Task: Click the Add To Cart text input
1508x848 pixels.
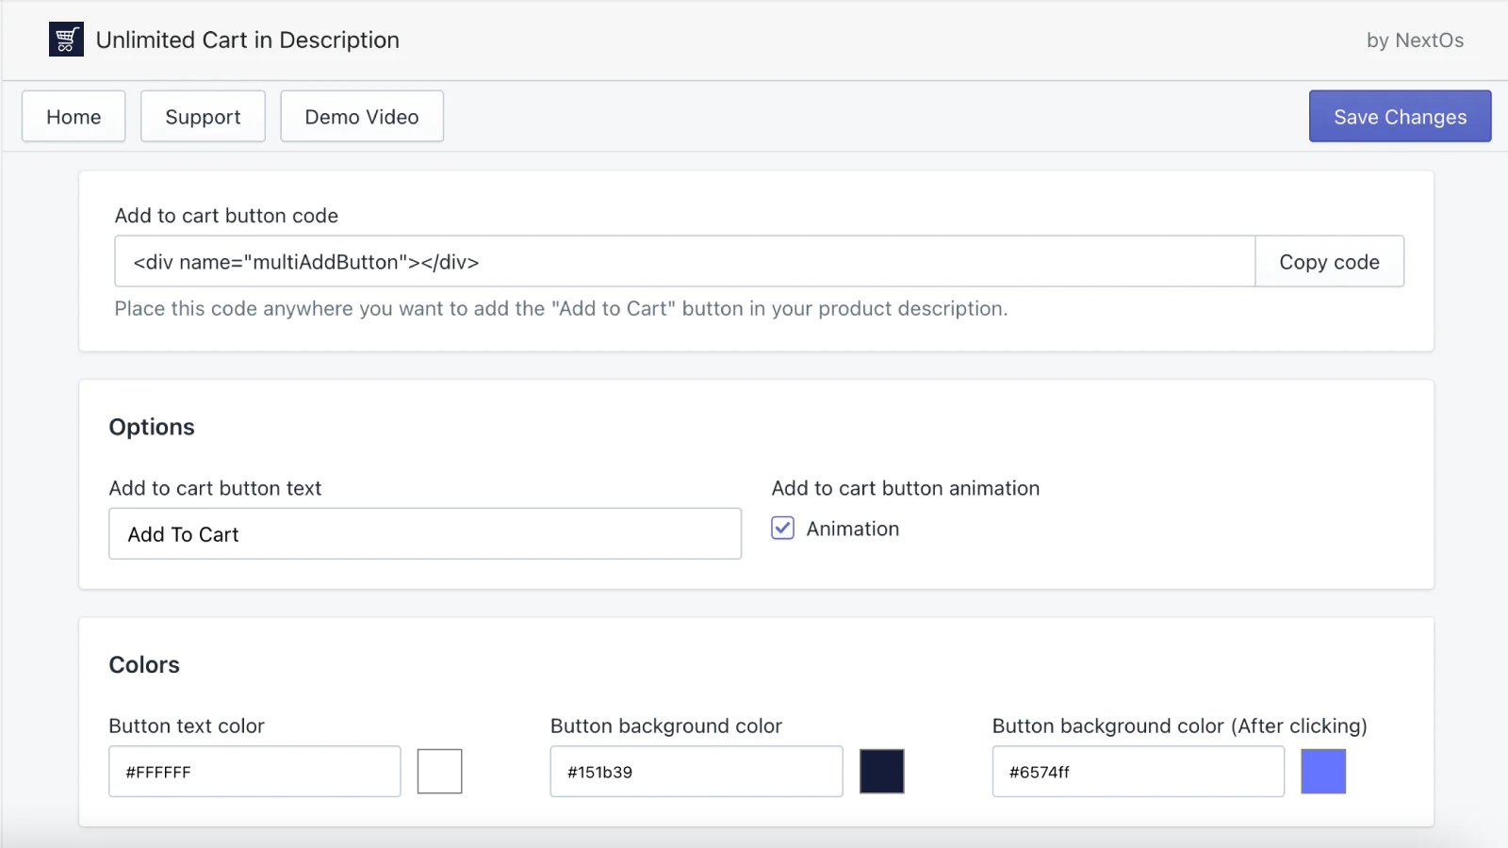Action: (x=425, y=534)
